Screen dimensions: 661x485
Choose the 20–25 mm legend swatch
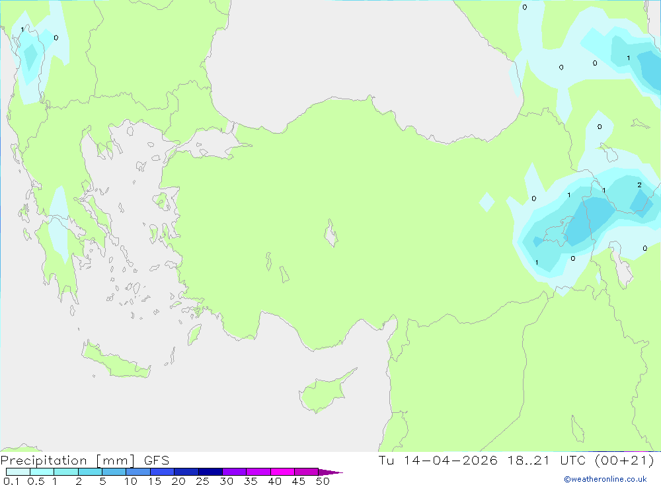186,472
